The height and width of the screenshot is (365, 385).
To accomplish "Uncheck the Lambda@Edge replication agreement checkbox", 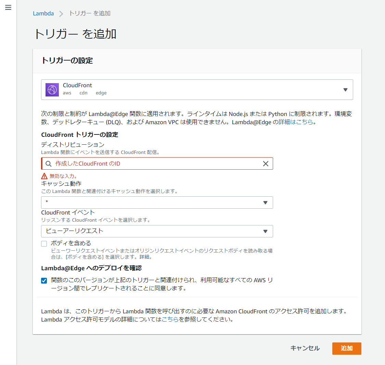I will tap(44, 281).
